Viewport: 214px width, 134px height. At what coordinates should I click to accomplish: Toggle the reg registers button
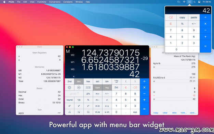coord(107,87)
